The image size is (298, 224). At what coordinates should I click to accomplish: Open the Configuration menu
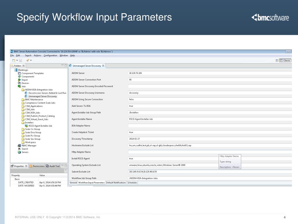50,55
